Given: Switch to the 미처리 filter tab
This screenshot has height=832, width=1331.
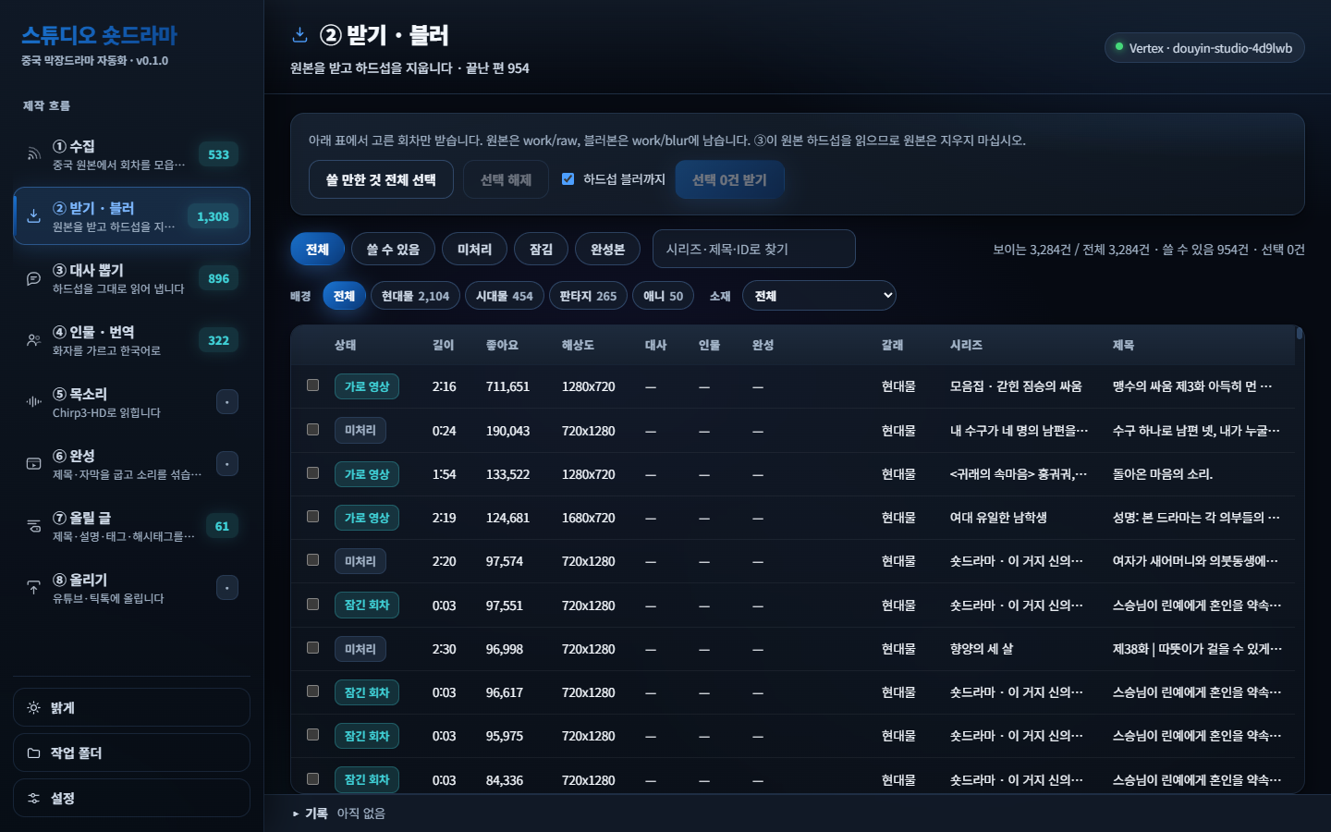Looking at the screenshot, I should coord(474,250).
